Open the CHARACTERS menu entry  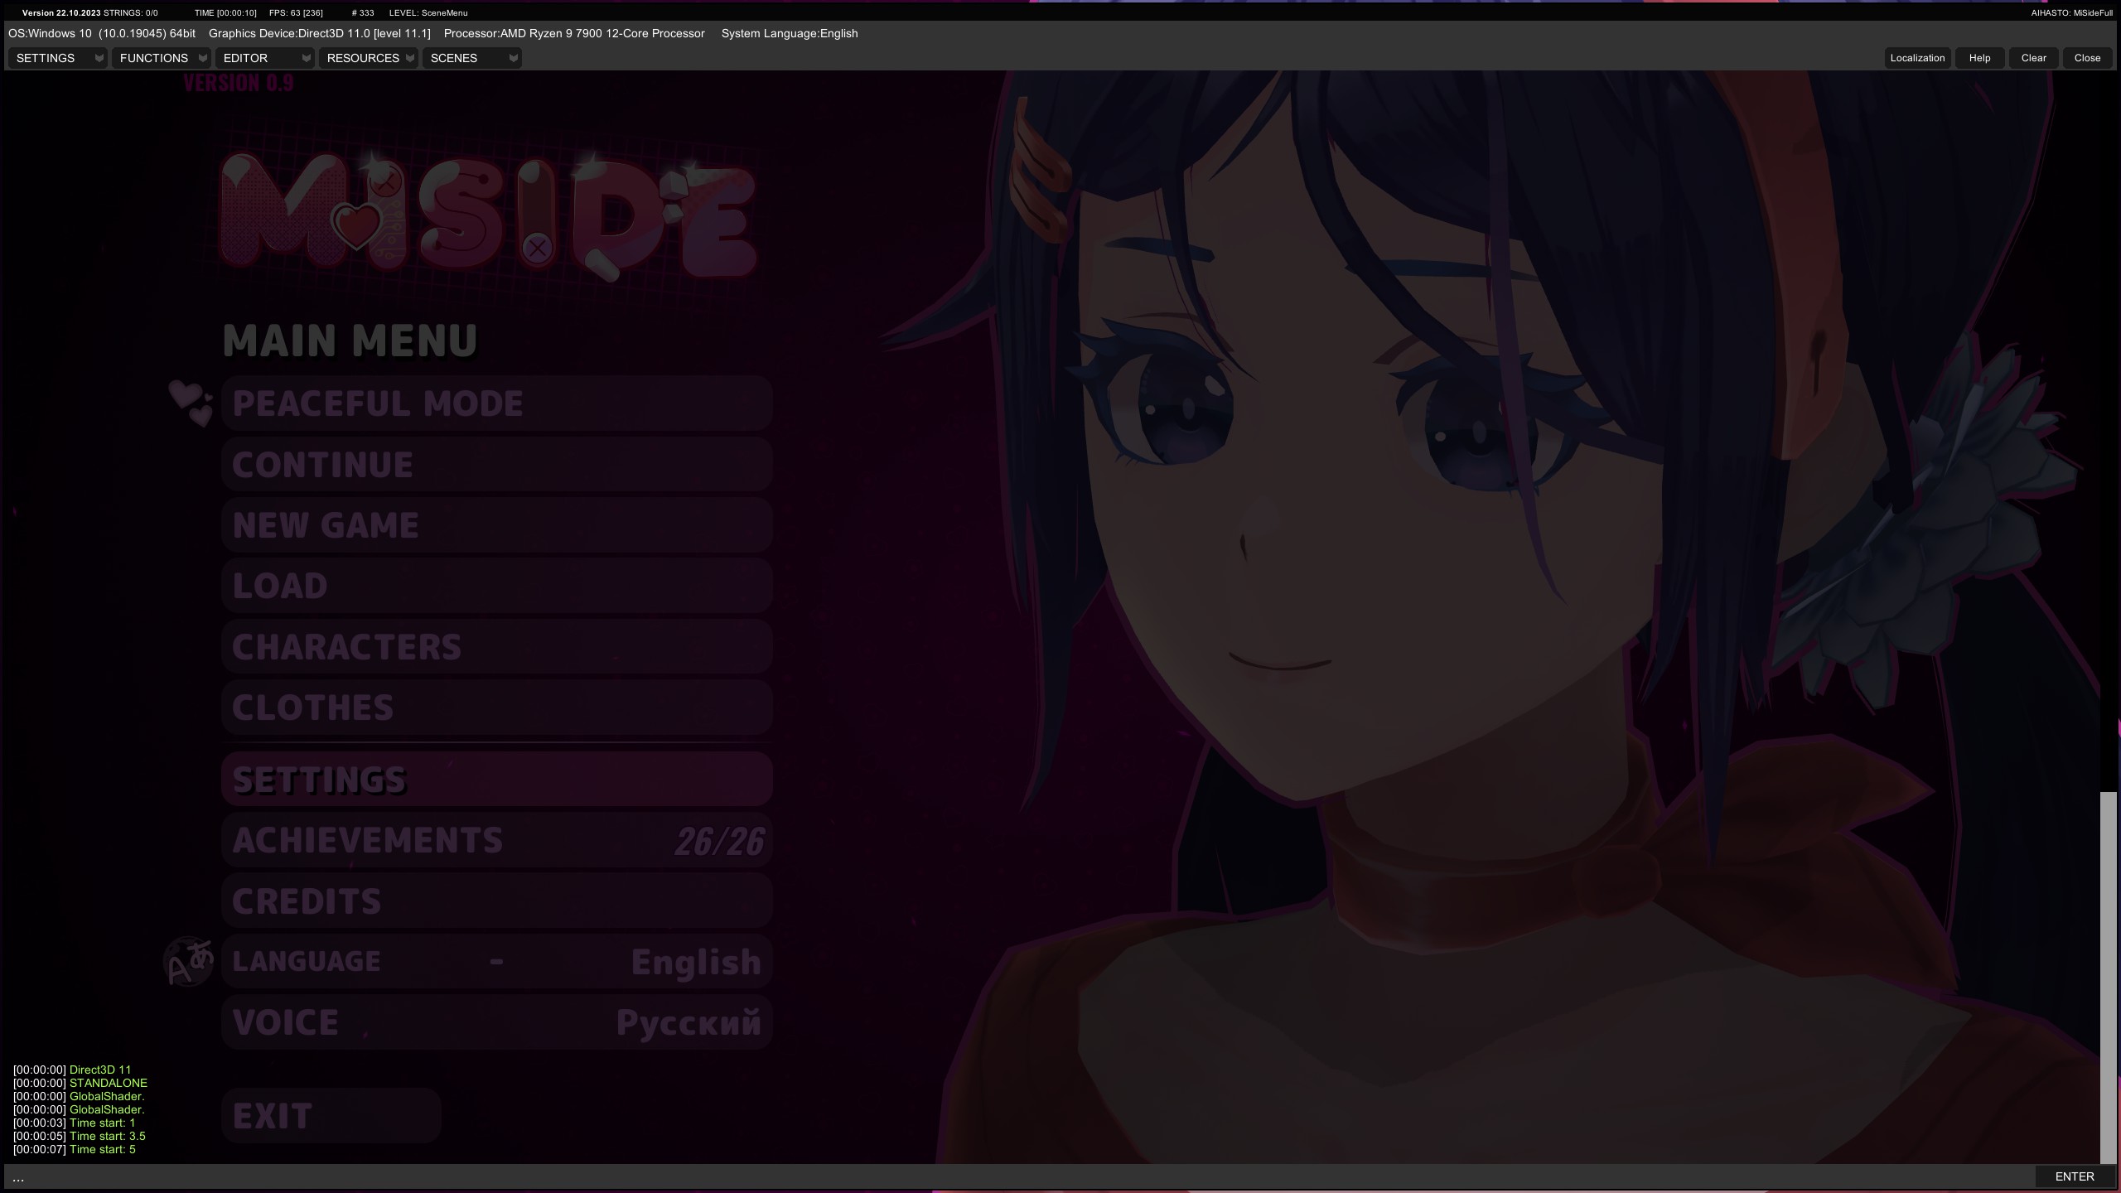(497, 647)
